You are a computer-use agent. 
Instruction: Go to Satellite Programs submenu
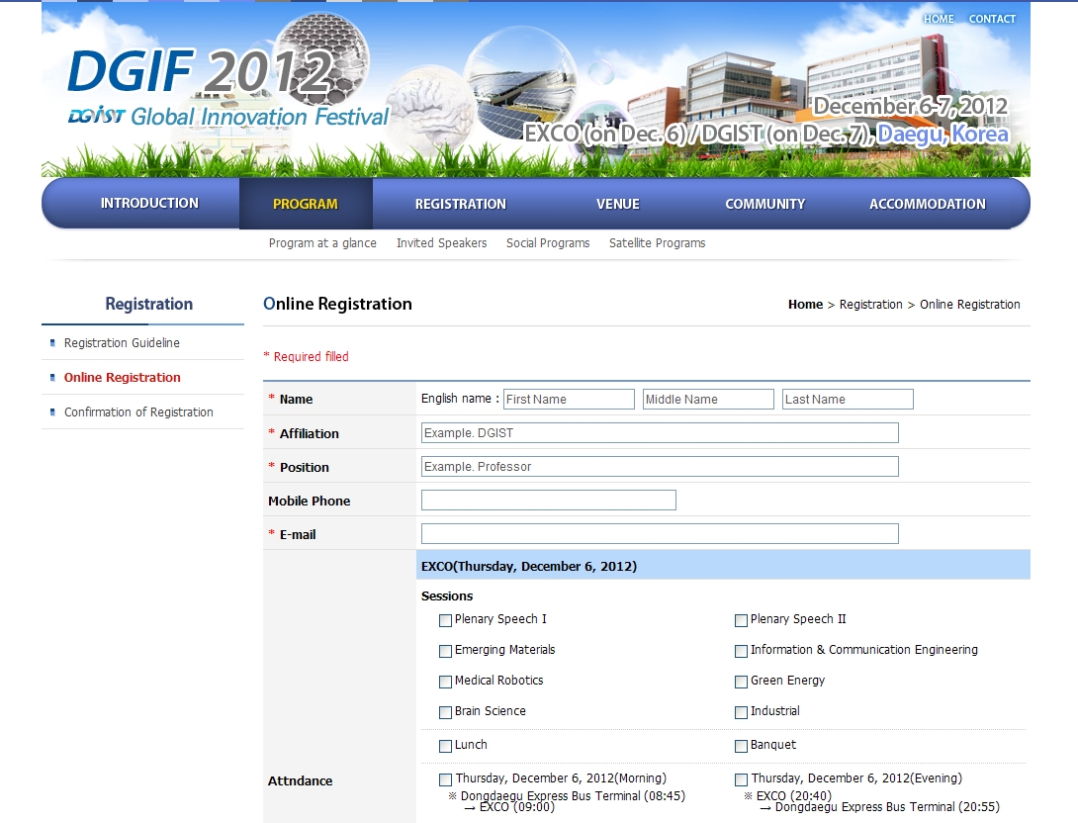pyautogui.click(x=658, y=242)
